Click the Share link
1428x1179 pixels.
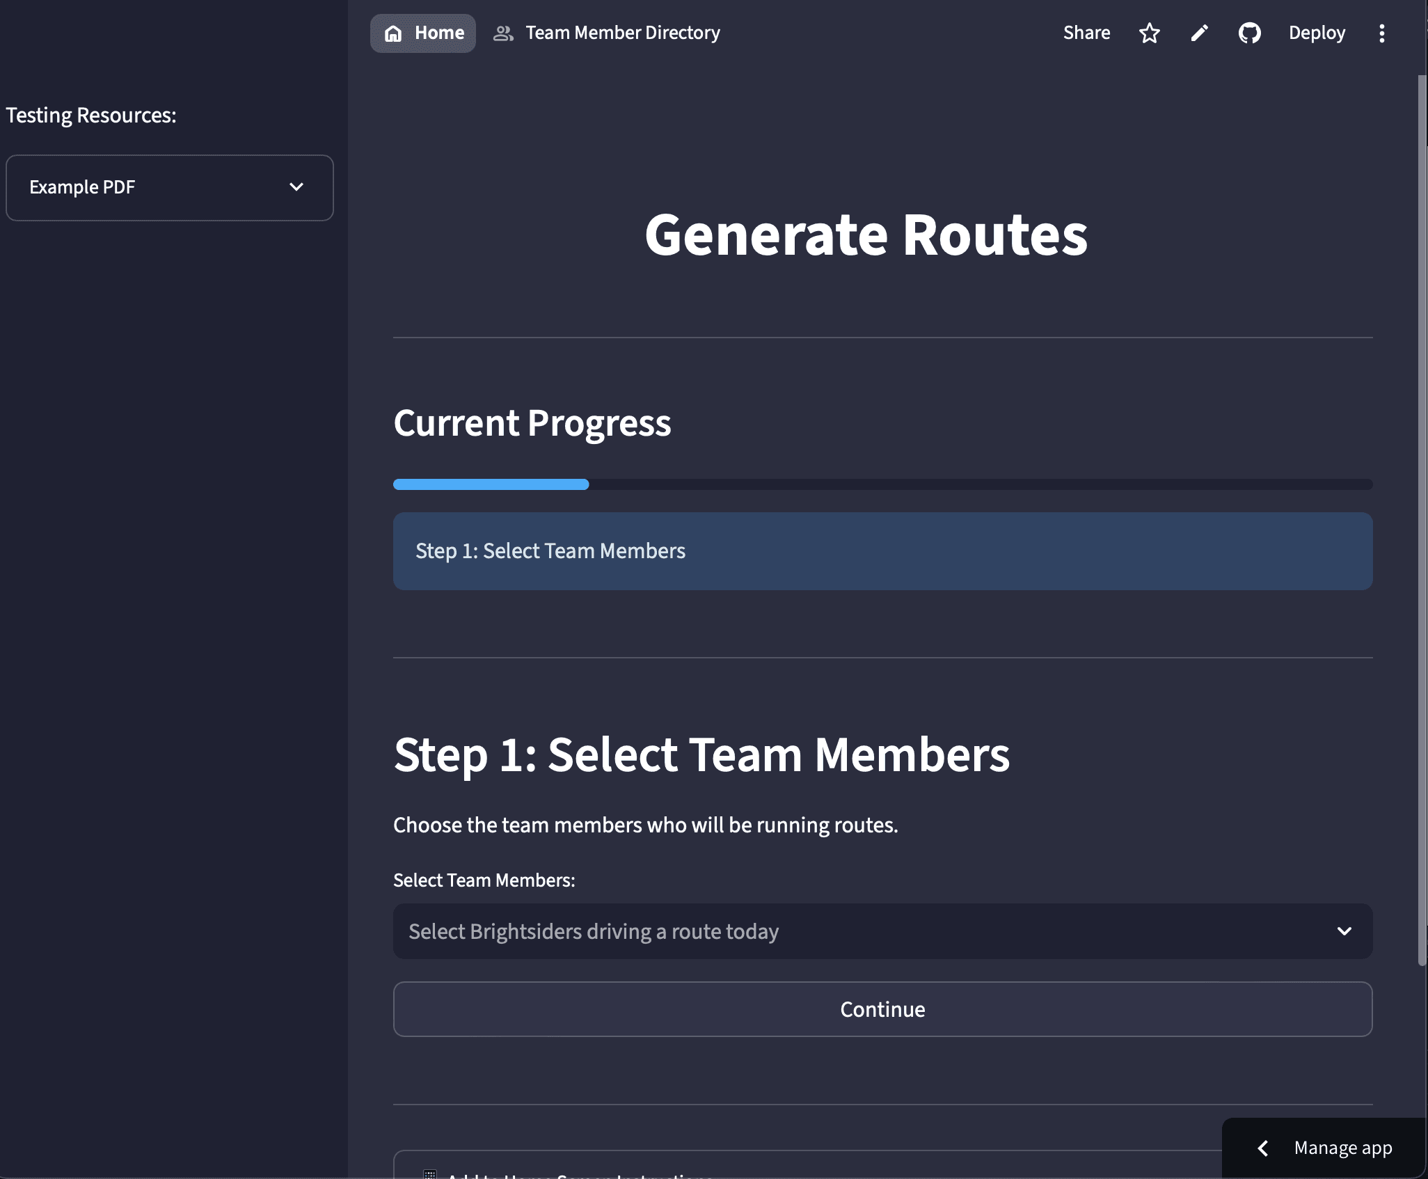click(1086, 33)
